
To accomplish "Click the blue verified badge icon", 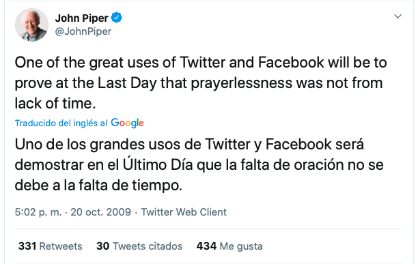I will [117, 18].
